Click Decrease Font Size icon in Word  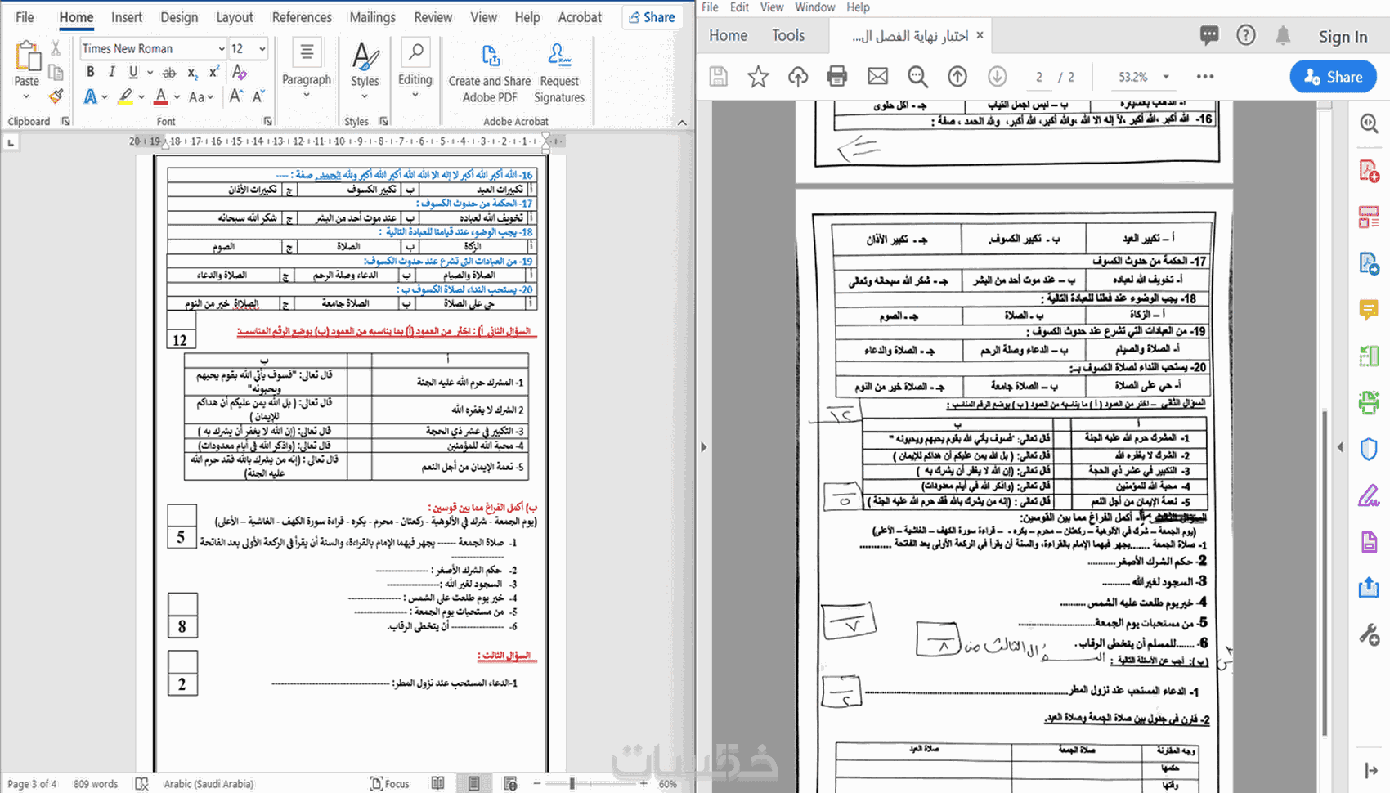coord(258,96)
